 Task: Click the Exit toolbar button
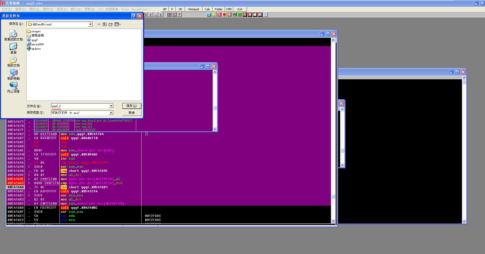click(240, 9)
